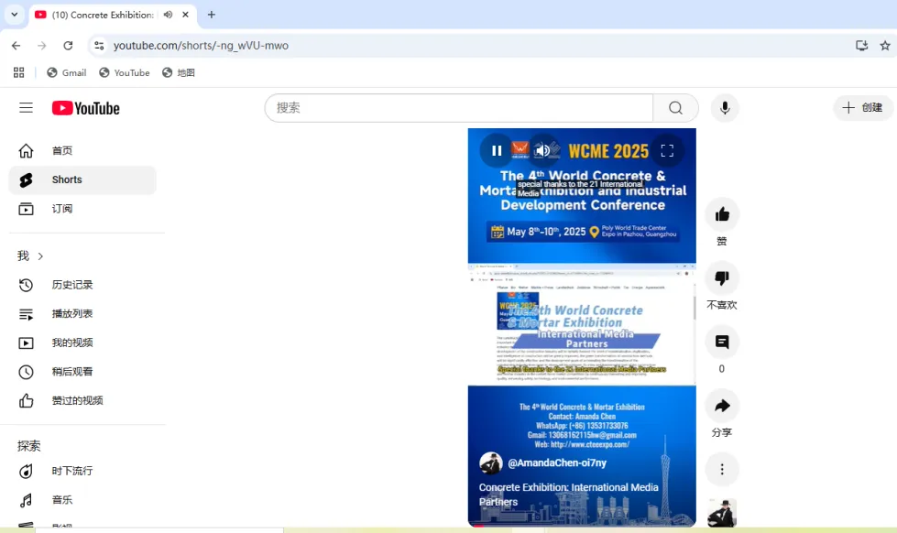The image size is (897, 533).
Task: Expand the 我 section chevron
Action: click(x=40, y=256)
